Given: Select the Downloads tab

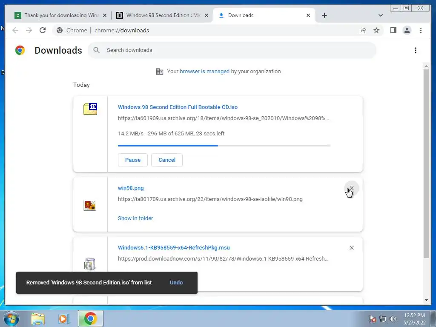Looking at the screenshot, I should click(264, 15).
